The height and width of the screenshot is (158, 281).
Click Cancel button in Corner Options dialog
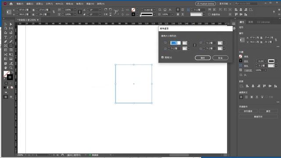click(220, 58)
